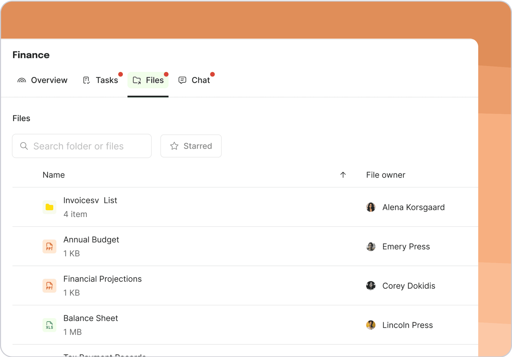Click the sort arrow above File owner column
The image size is (512, 357).
point(343,175)
